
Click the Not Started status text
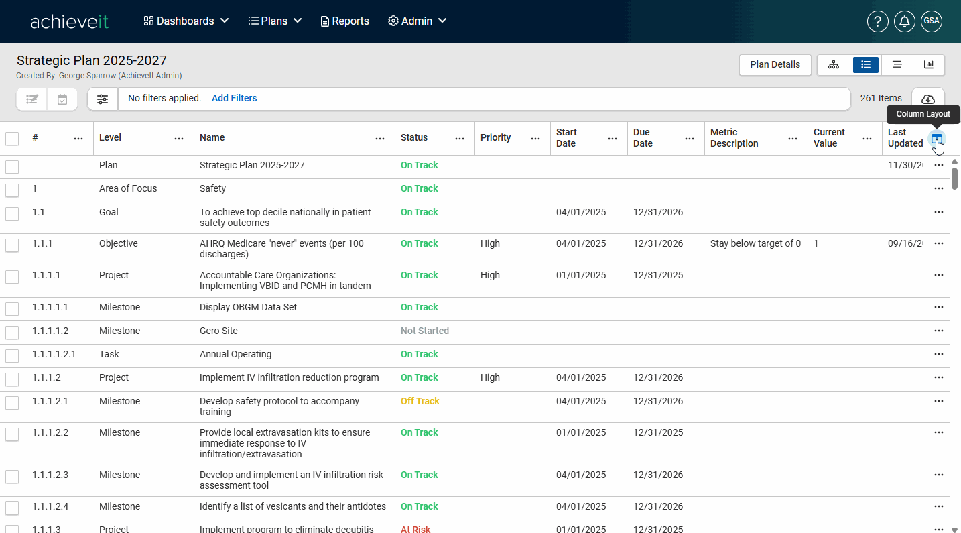[425, 331]
